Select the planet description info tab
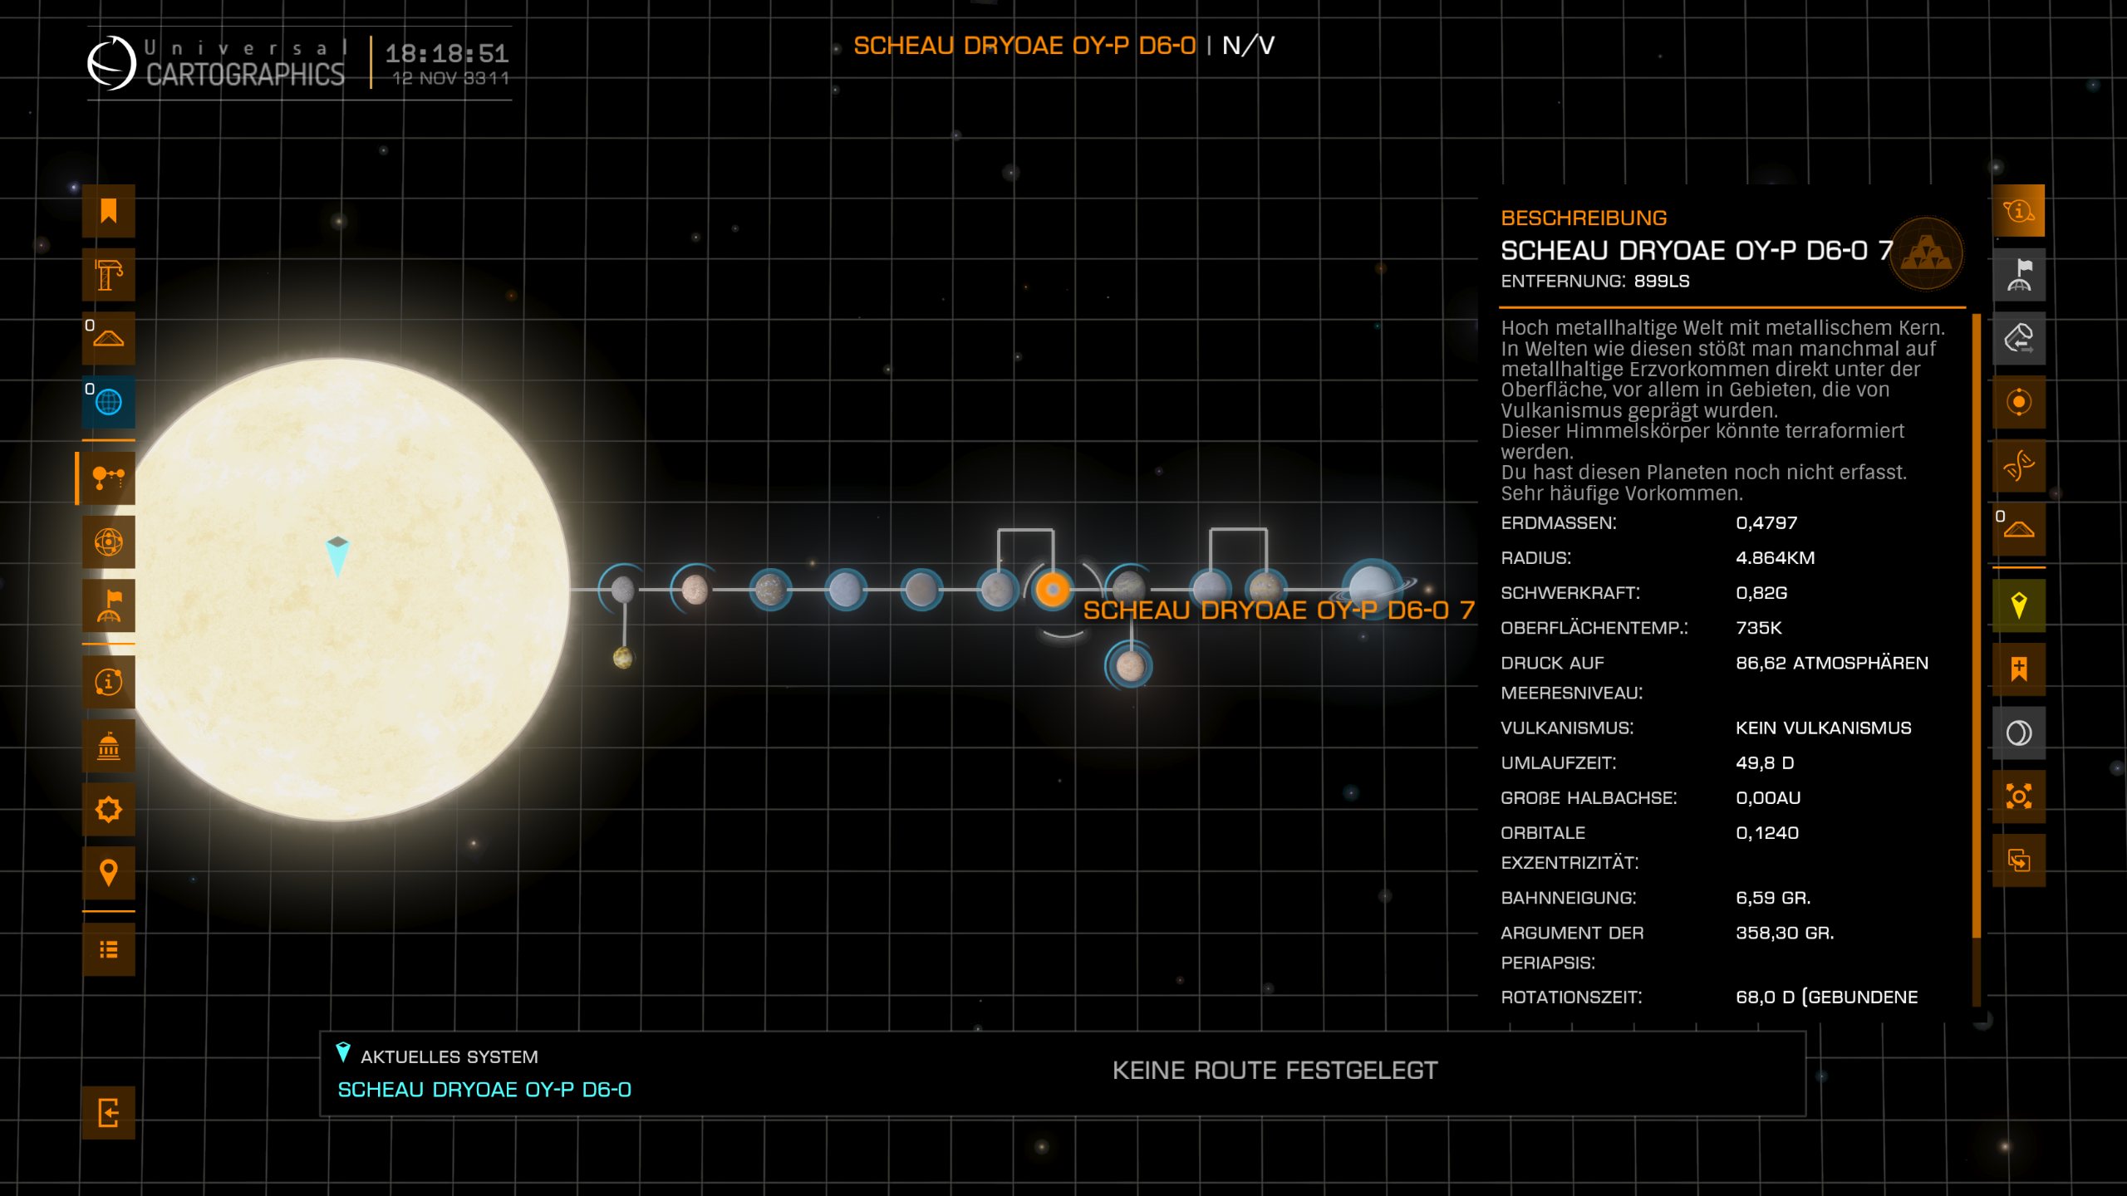Viewport: 2127px width, 1196px height. pos(2018,211)
